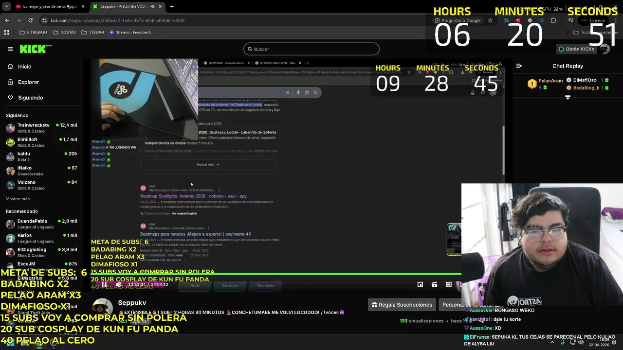623x350 pixels.
Task: View site information icon in address bar
Action: point(45,20)
